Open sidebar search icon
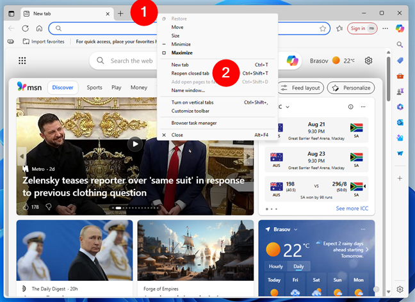415x302 pixels. point(400,44)
